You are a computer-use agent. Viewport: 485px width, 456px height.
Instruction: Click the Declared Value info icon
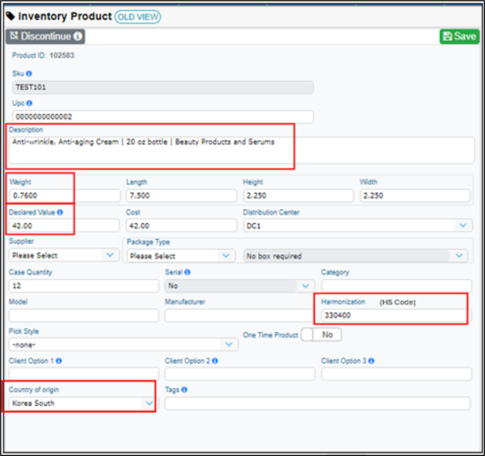[x=60, y=213]
